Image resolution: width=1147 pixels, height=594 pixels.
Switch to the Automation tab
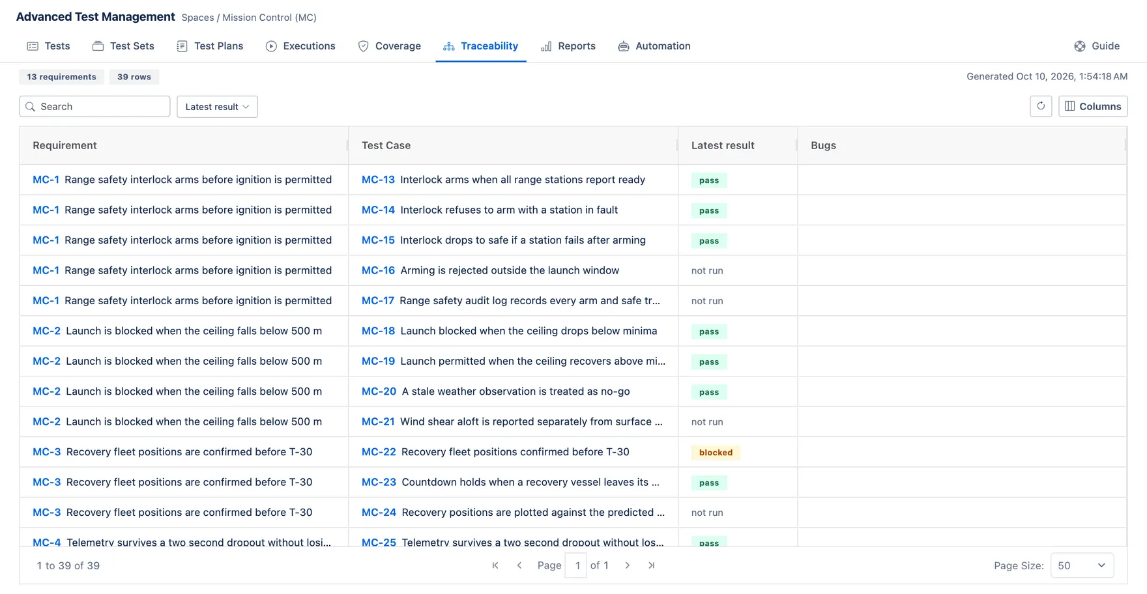coord(654,46)
